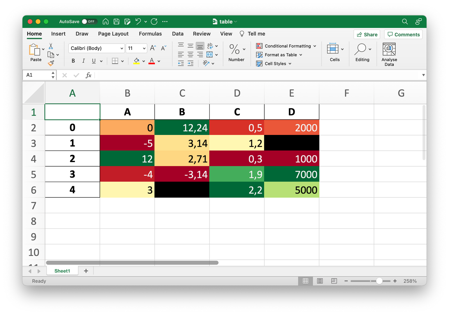The height and width of the screenshot is (315, 449).
Task: Select the Cell Styles icon
Action: click(x=259, y=64)
